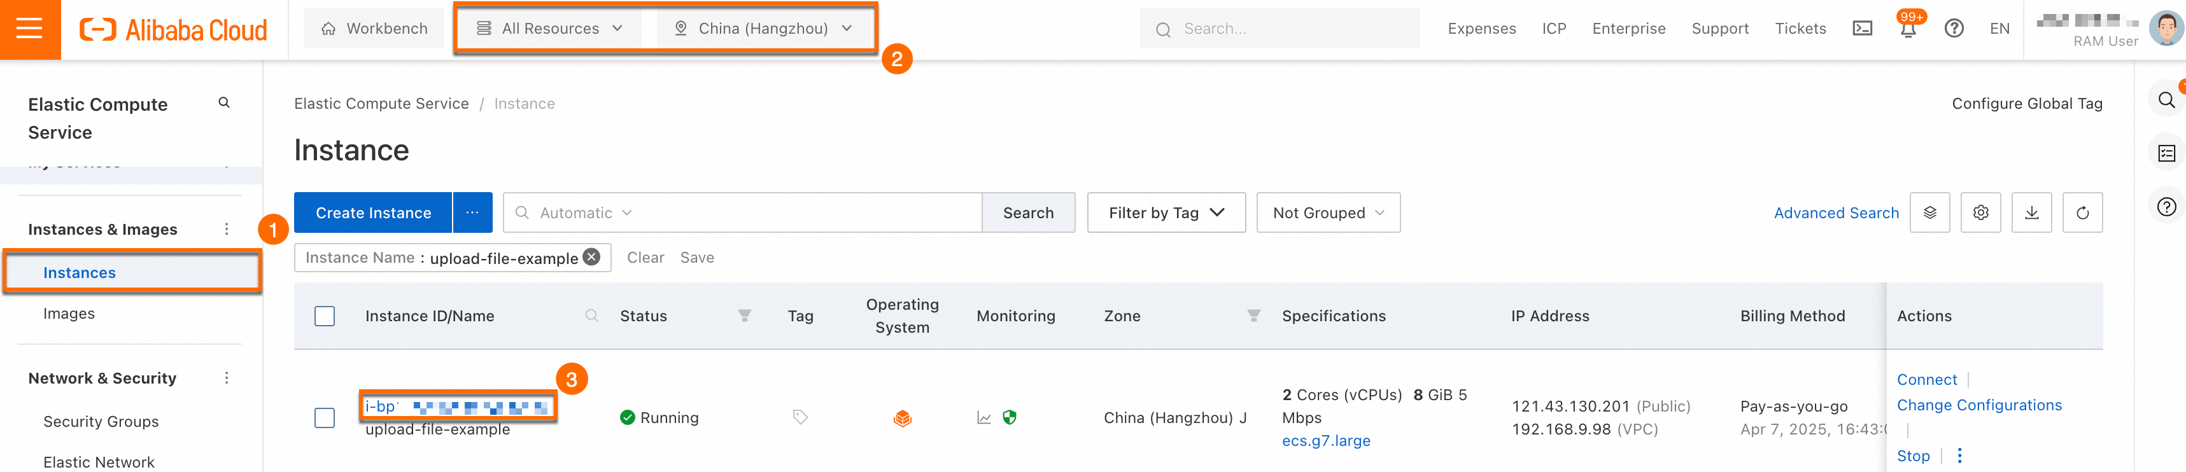The height and width of the screenshot is (472, 2186).
Task: Open the Advanced Search link
Action: 1835,212
